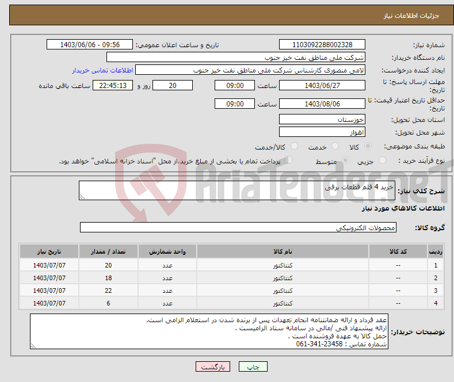The image size is (454, 382).
Task: Click the تاریخ نیاز column header
Action: (x=49, y=251)
